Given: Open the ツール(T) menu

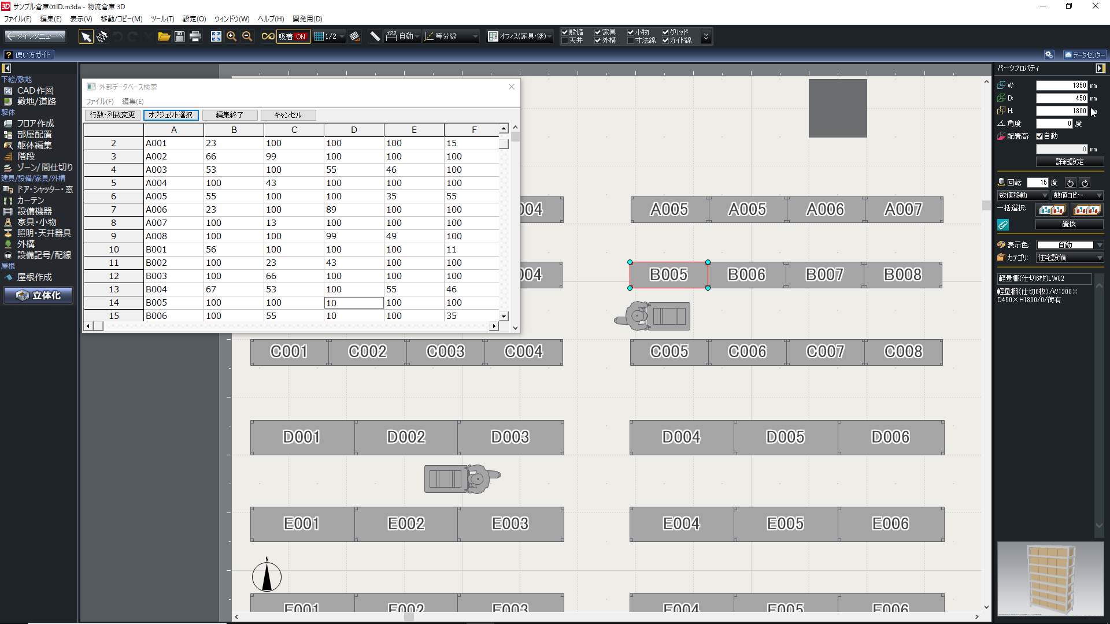Looking at the screenshot, I should [162, 19].
